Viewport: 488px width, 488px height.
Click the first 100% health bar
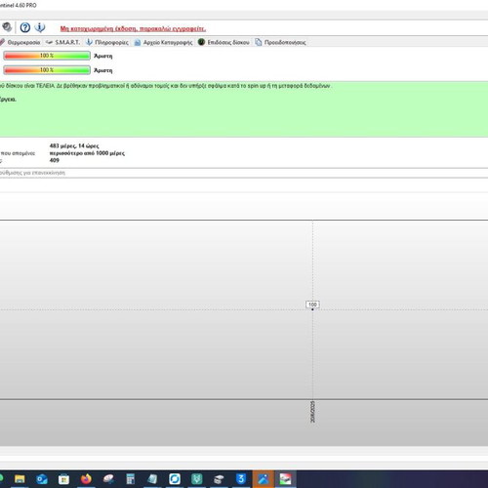click(x=47, y=56)
